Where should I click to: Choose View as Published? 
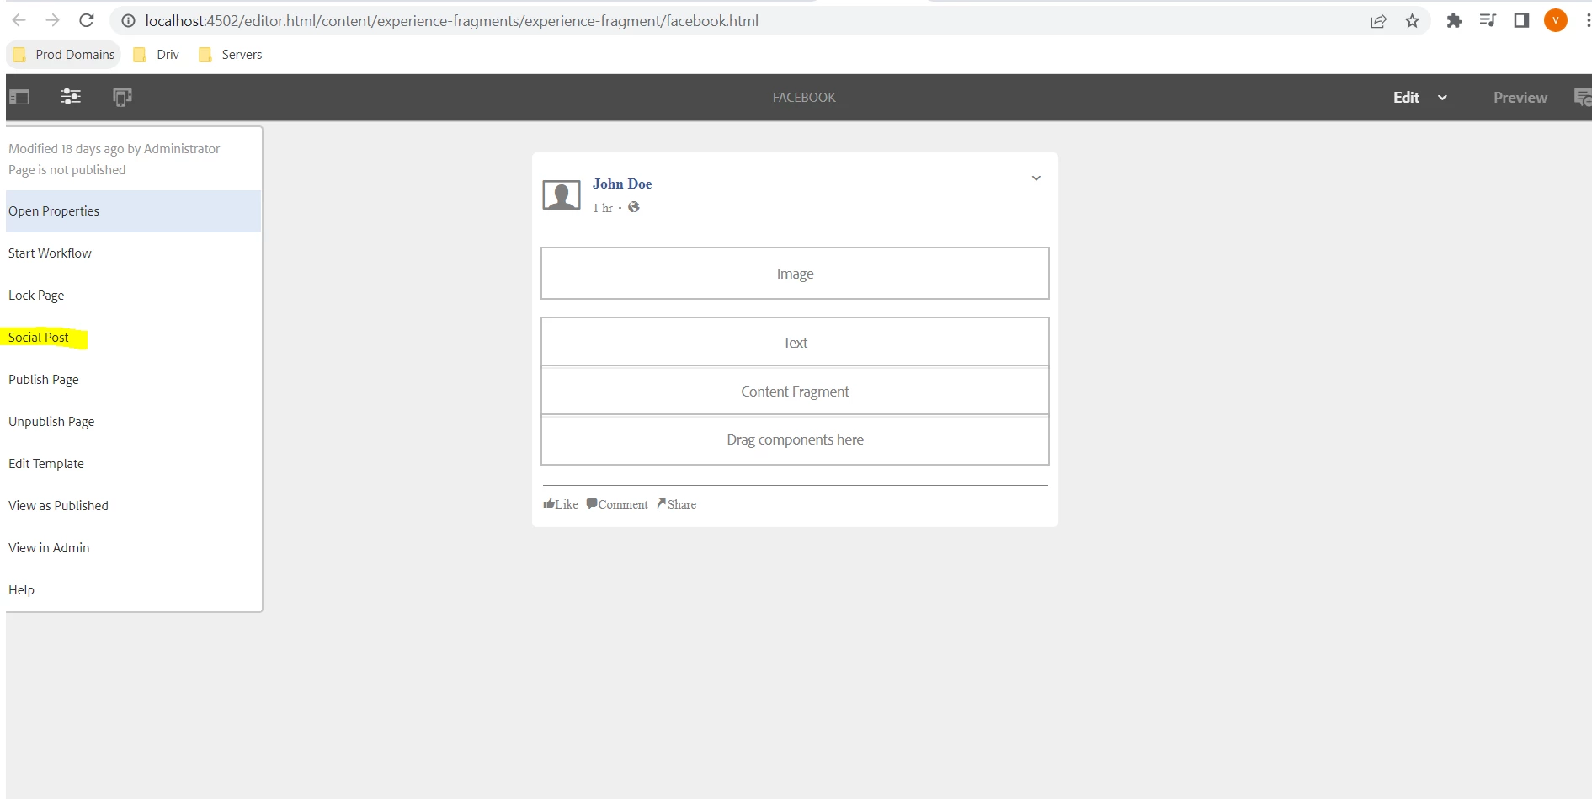[134, 506]
